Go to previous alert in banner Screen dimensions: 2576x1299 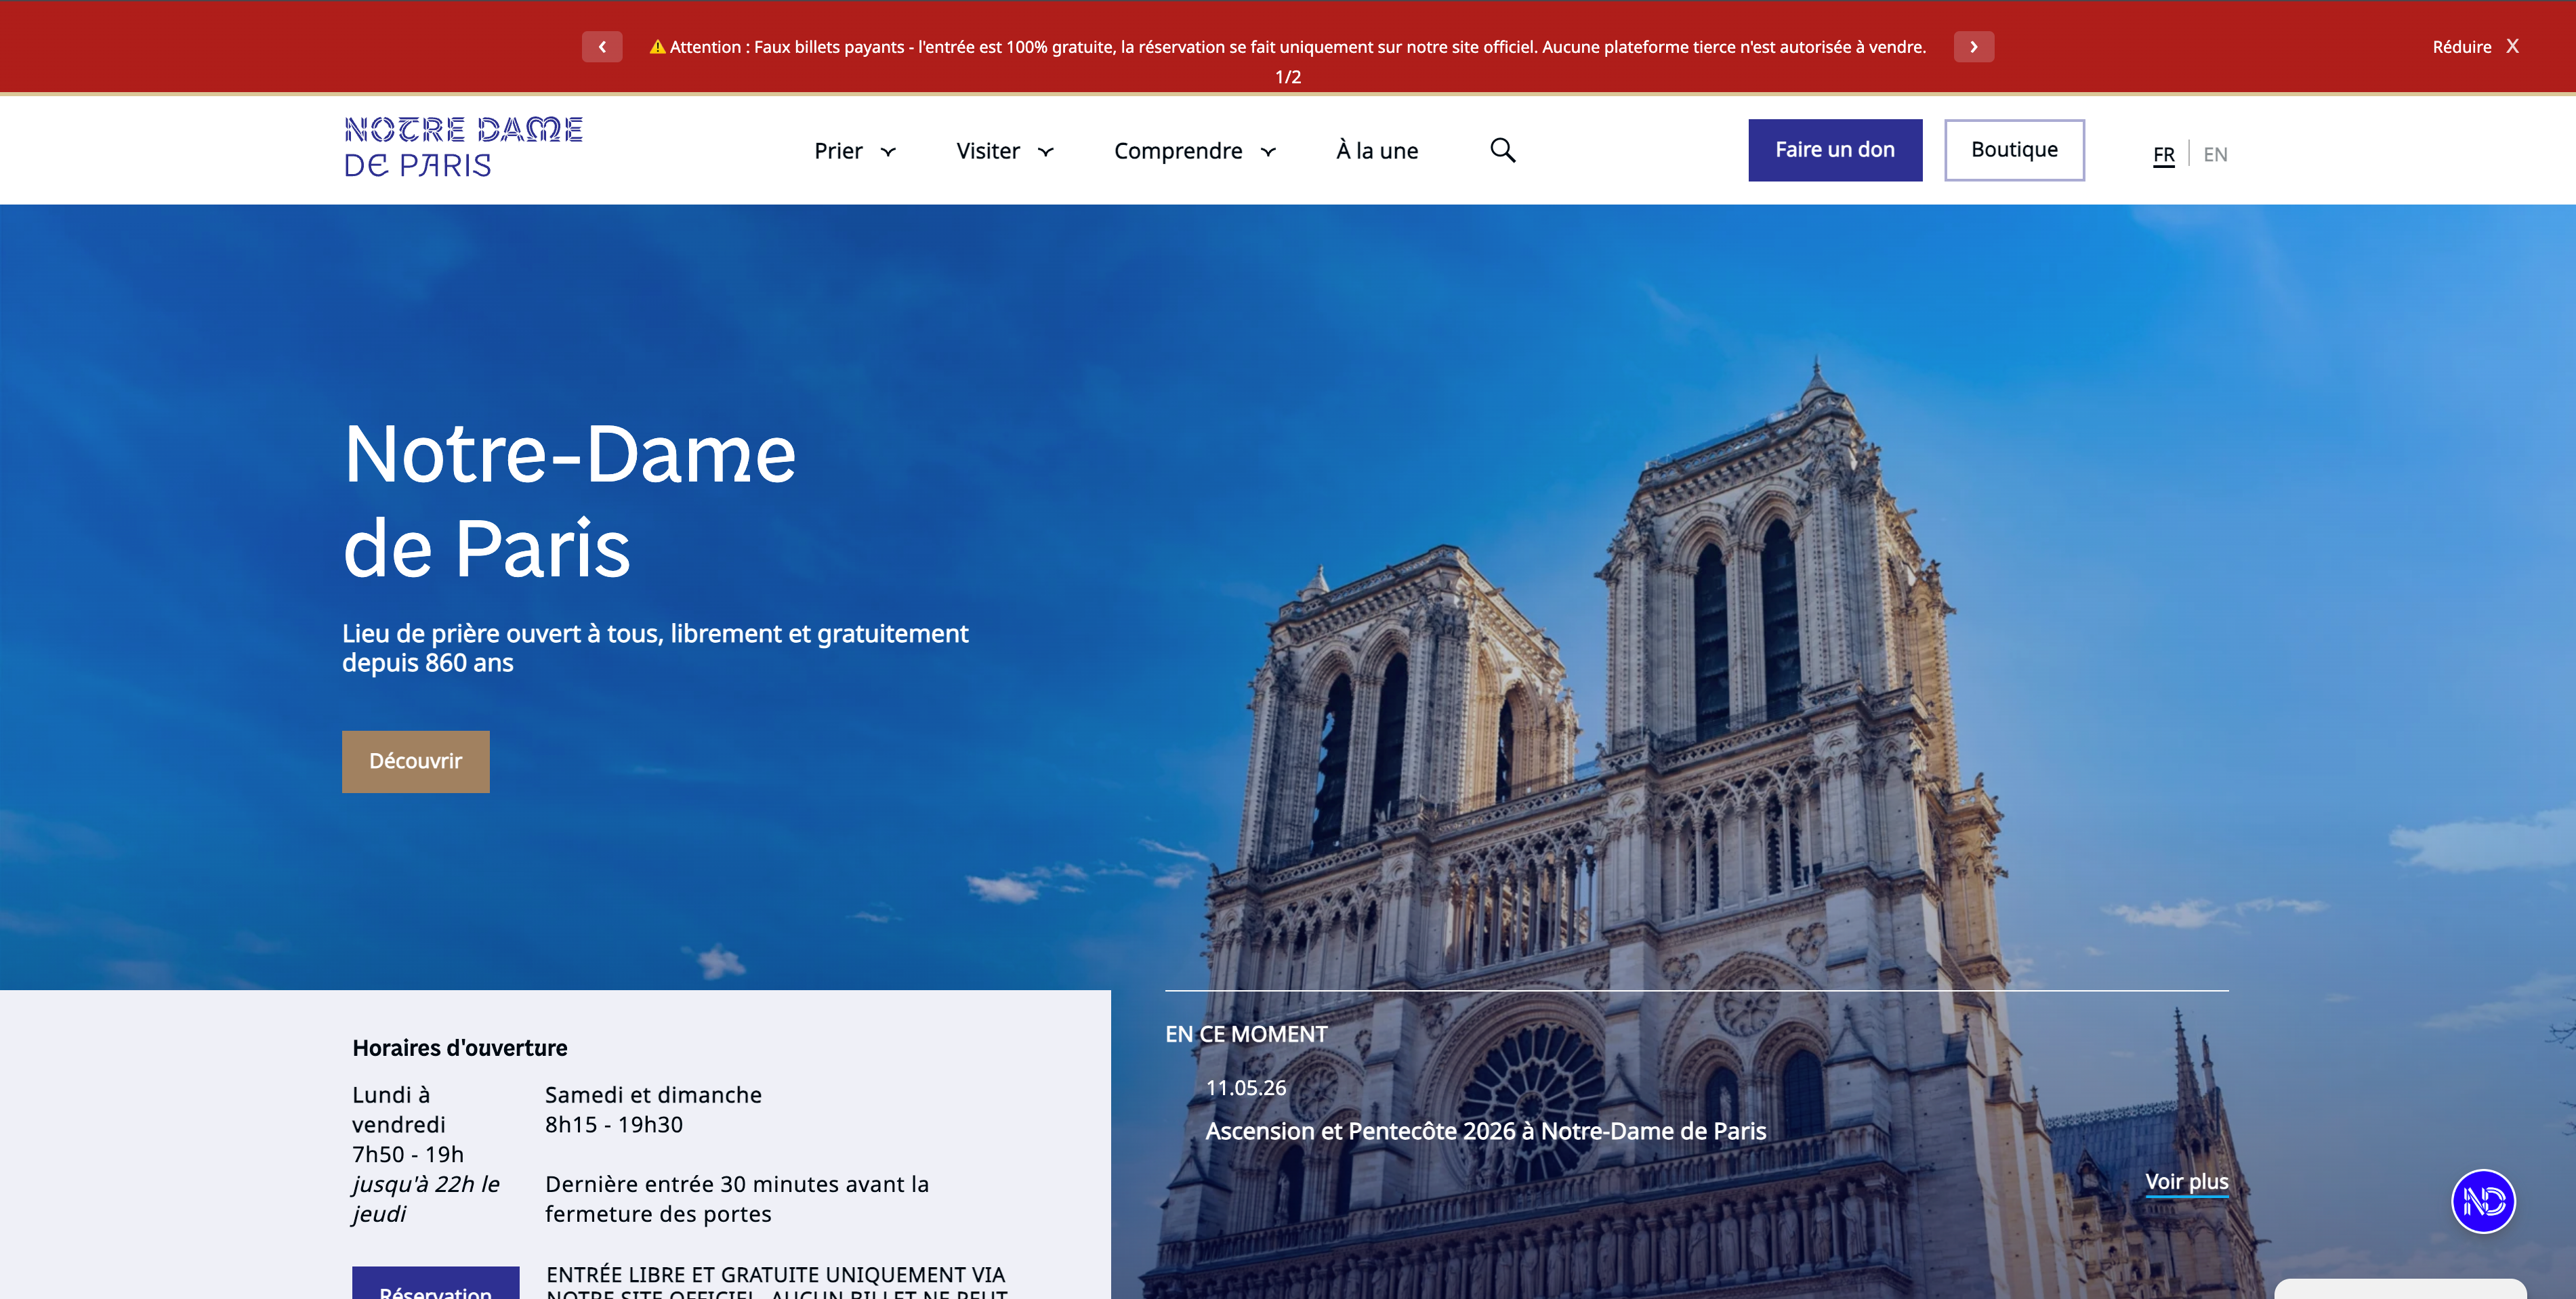[x=602, y=47]
